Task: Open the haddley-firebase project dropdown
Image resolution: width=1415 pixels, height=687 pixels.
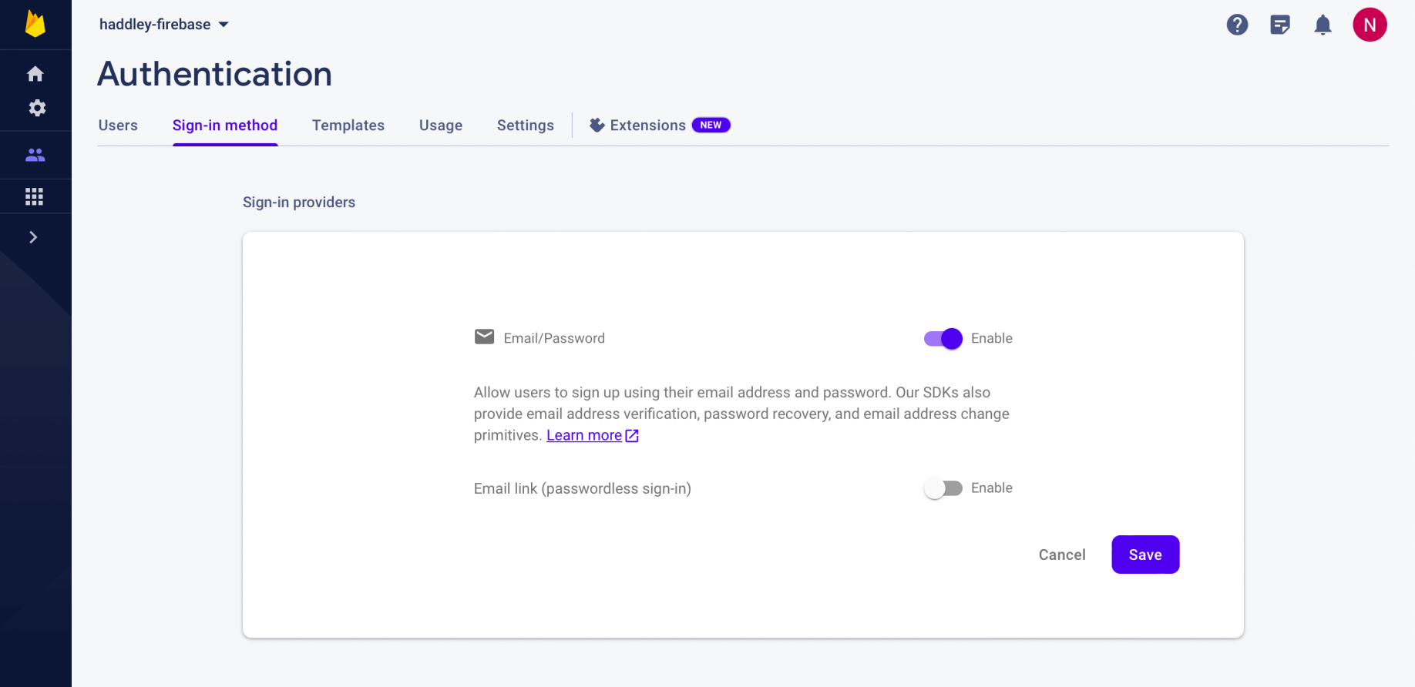Action: [163, 25]
